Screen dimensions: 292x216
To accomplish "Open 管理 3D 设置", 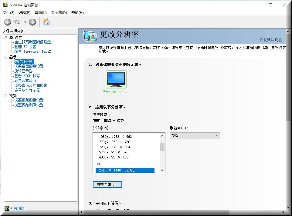I will coord(25,47).
